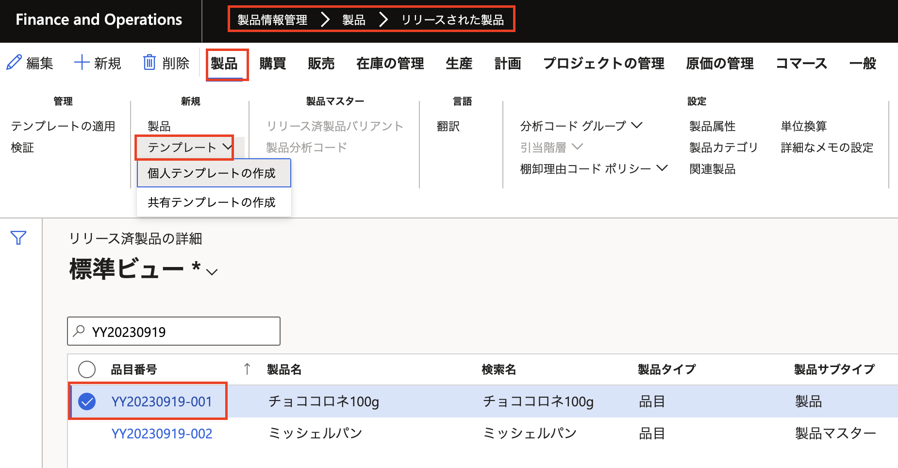Click the ascending sort arrow on 品目番号
898x468 pixels.
pyautogui.click(x=247, y=369)
